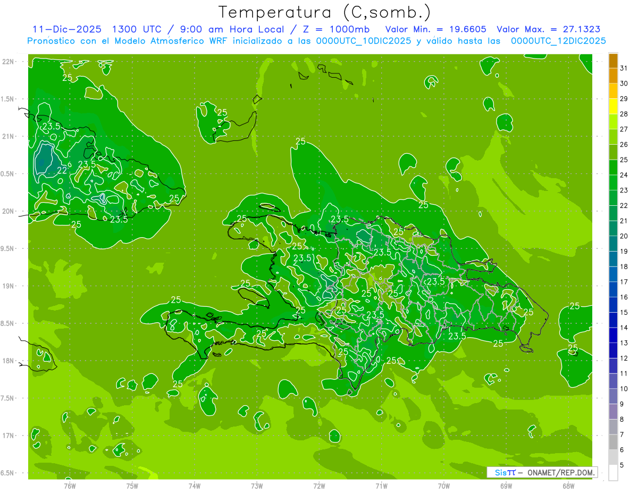Click the legend scale number 5
Image resolution: width=638 pixels, height=493 pixels.
[622, 465]
